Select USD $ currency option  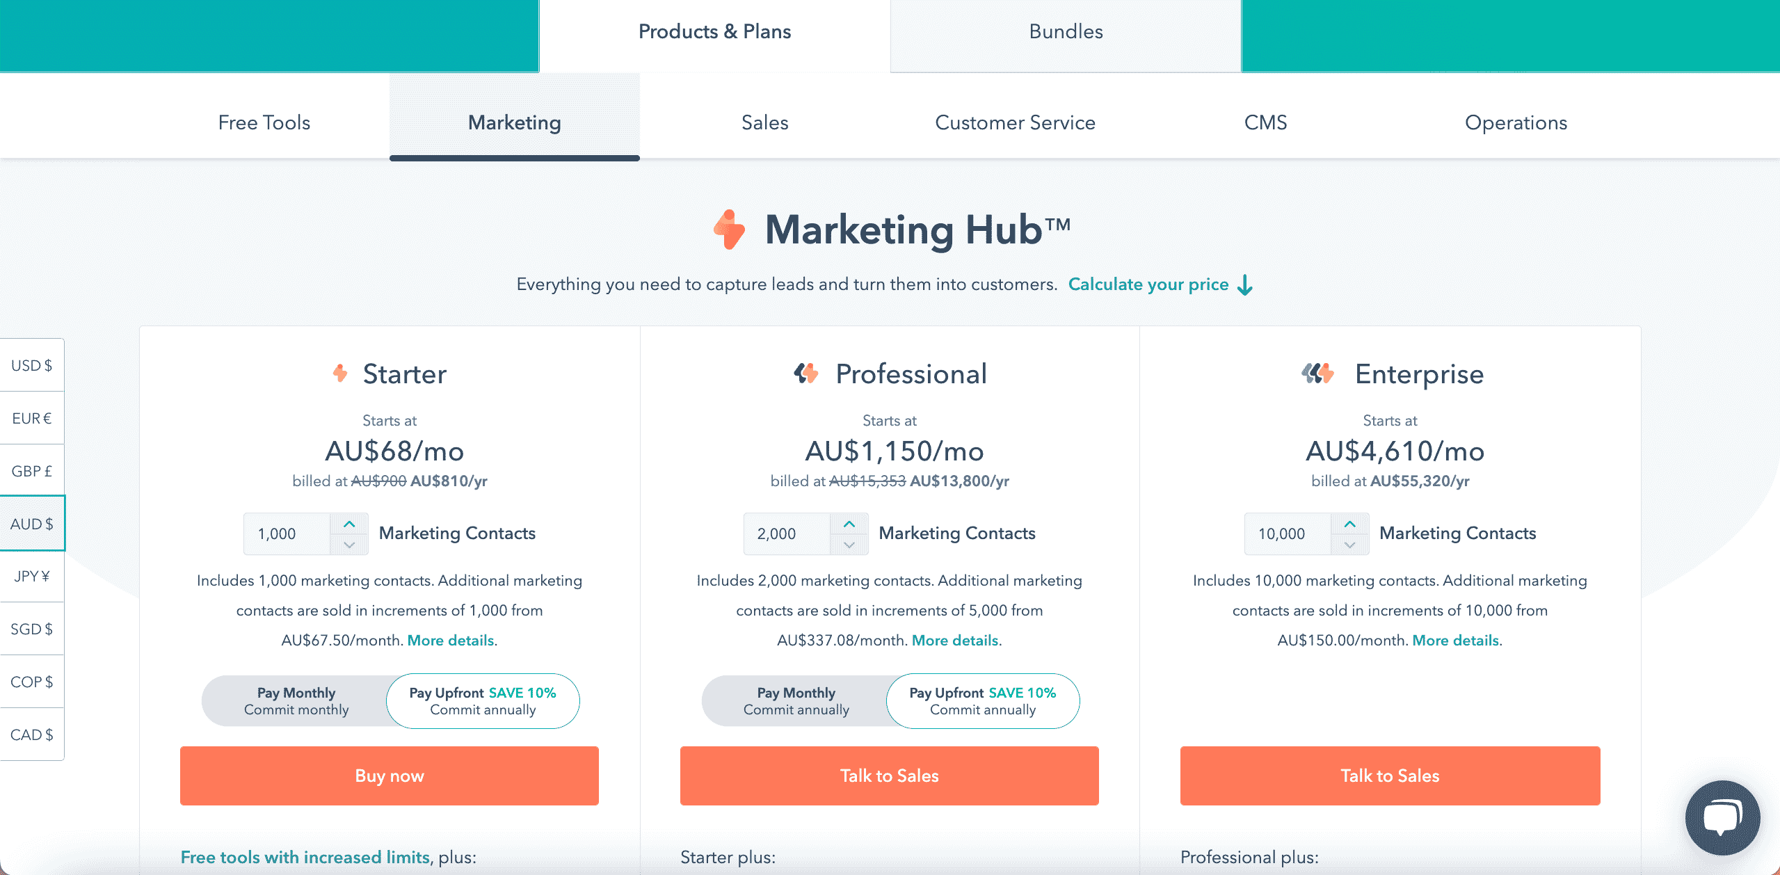(32, 365)
